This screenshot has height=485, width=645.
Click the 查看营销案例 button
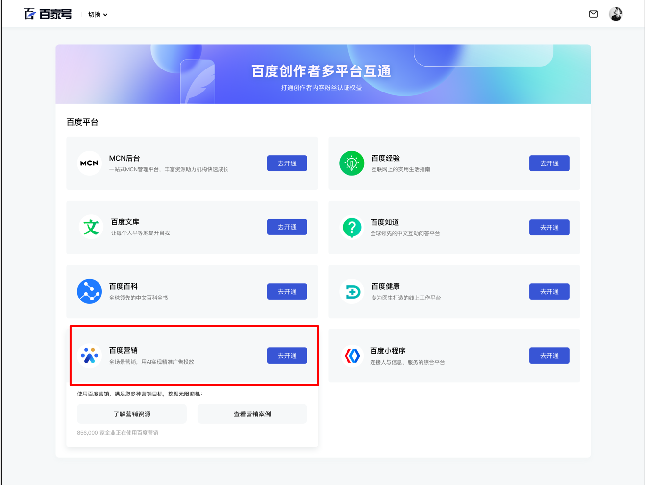[x=252, y=414]
